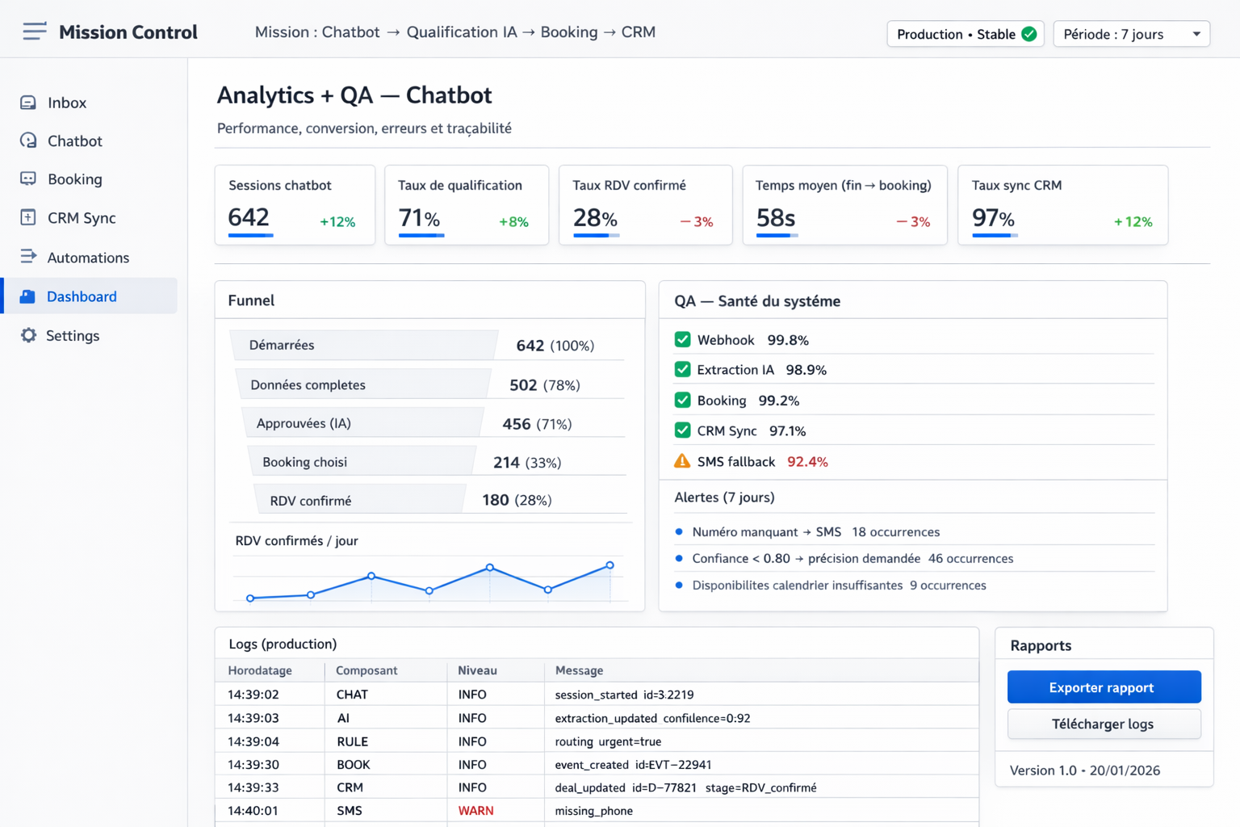Click last data point on RDV chart
Viewport: 1240px width, 827px height.
click(610, 565)
